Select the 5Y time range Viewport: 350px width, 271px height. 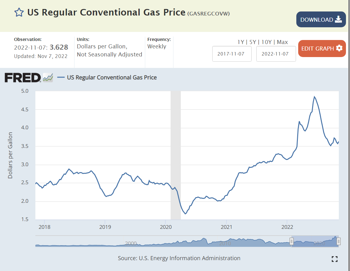(x=253, y=42)
